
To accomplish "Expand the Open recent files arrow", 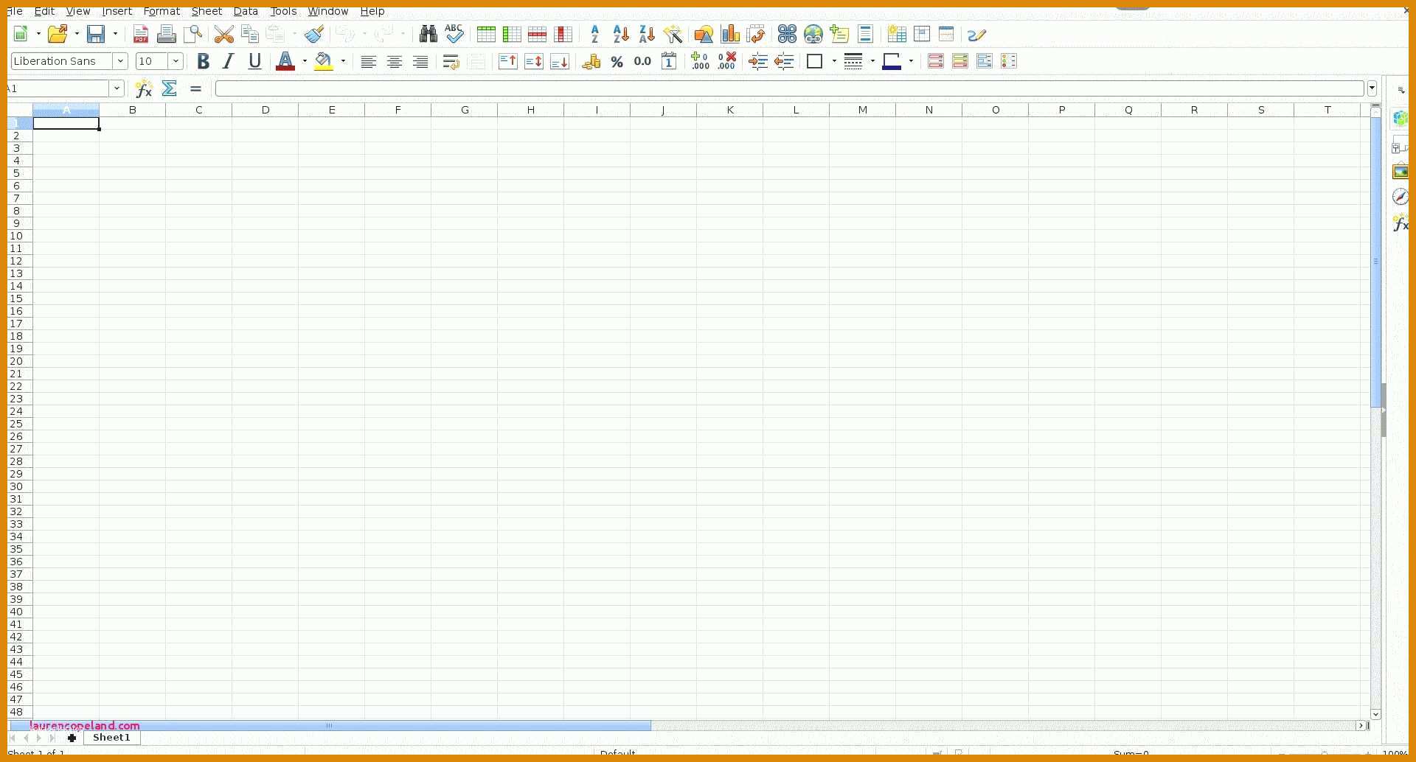I will pos(77,34).
